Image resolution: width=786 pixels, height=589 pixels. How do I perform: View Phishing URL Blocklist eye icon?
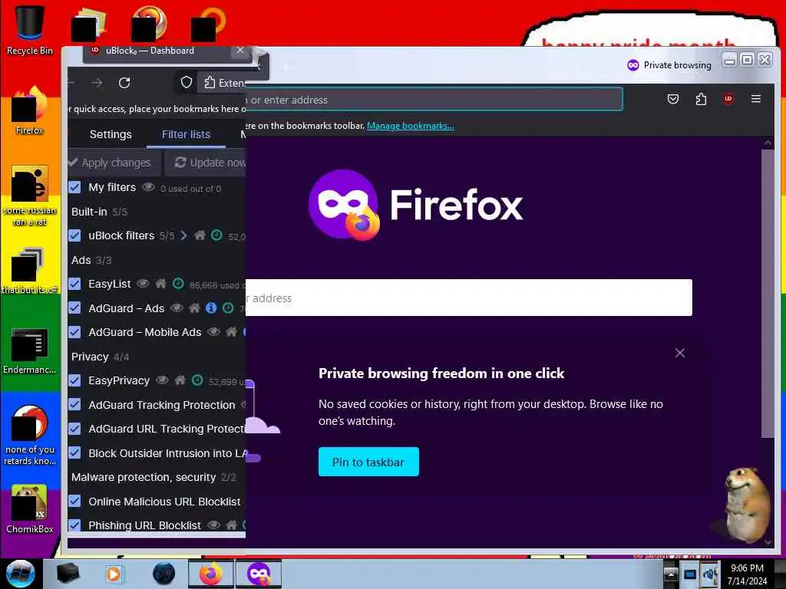pos(213,525)
